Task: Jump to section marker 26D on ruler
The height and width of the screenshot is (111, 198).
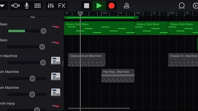Action: pyautogui.click(x=172, y=13)
